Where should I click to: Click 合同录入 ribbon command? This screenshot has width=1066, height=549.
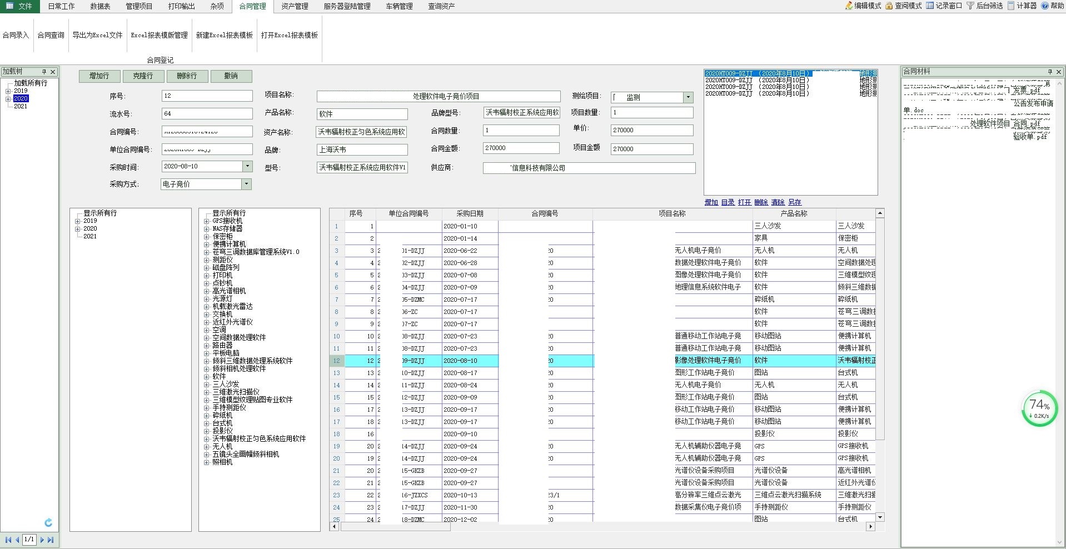pos(16,35)
